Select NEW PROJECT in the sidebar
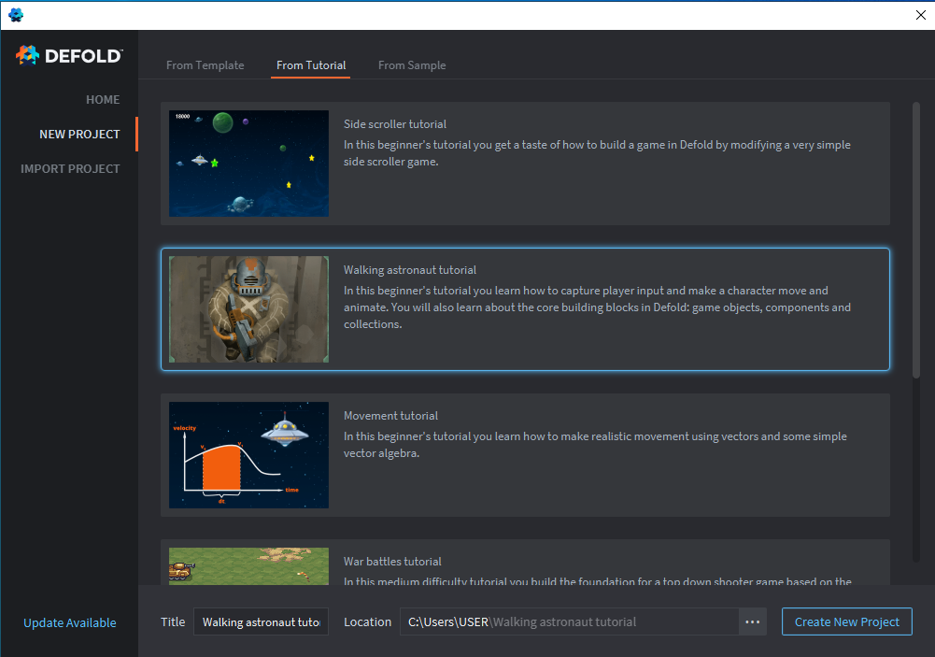 click(x=79, y=135)
